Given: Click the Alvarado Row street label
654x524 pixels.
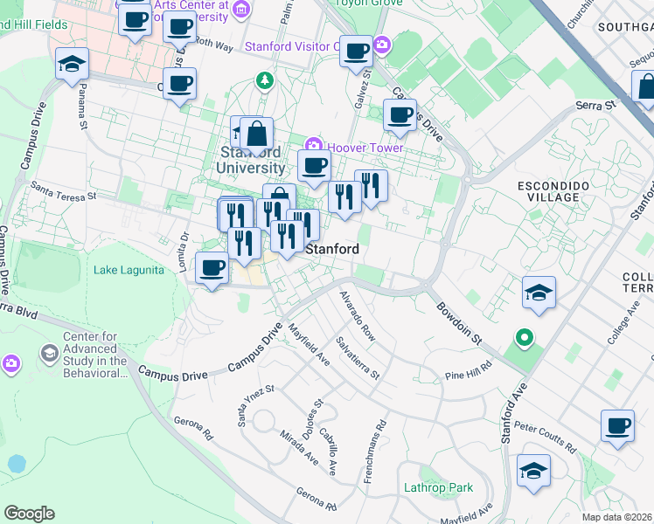Looking at the screenshot, I should pos(358,316).
